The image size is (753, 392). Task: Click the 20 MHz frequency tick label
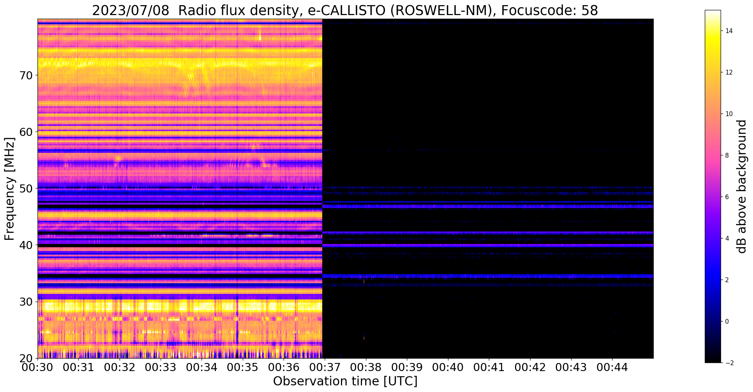tap(26, 358)
